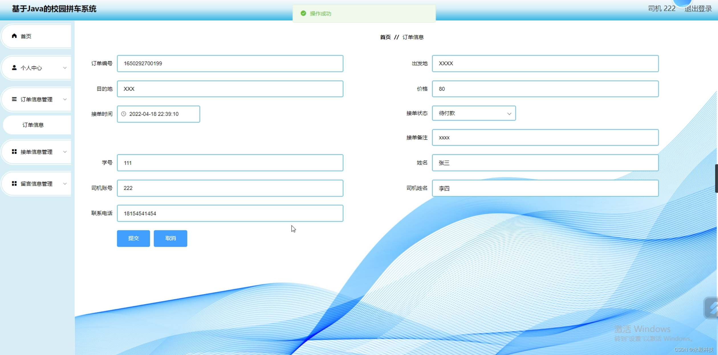The width and height of the screenshot is (718, 355).
Task: Click into the 联系电话 input field
Action: tap(230, 213)
